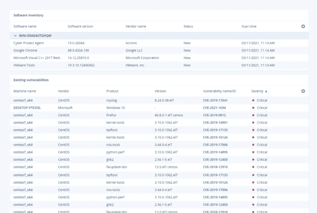Click the Vendor name column header
Viewport: 317px width, 213px height.
(136, 26)
